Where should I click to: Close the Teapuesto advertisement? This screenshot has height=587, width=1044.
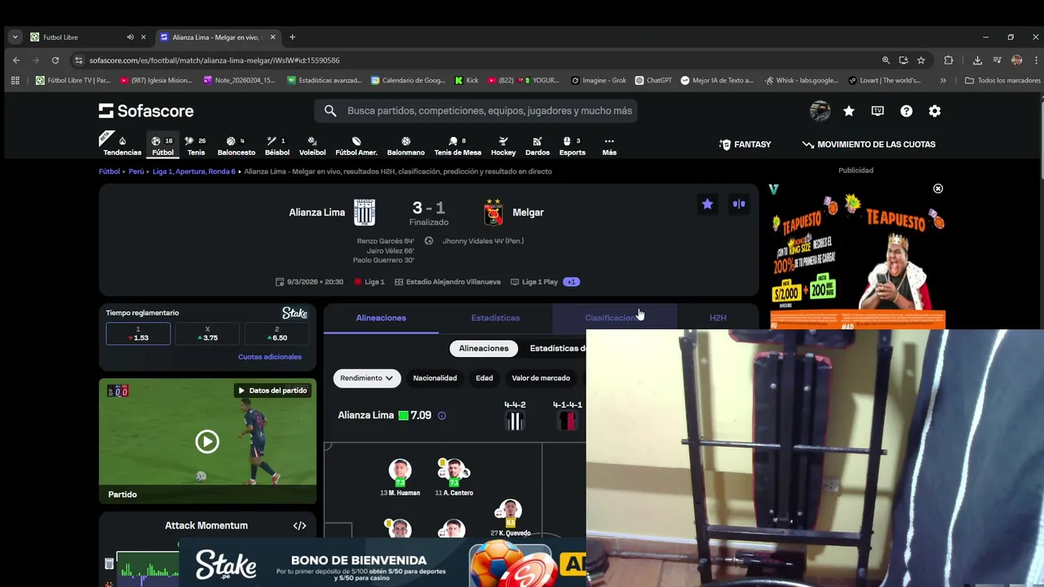938,188
